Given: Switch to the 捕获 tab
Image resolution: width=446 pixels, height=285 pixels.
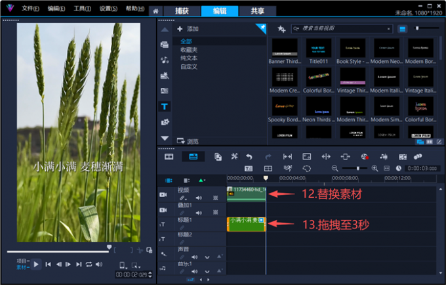Looking at the screenshot, I should pyautogui.click(x=182, y=11).
